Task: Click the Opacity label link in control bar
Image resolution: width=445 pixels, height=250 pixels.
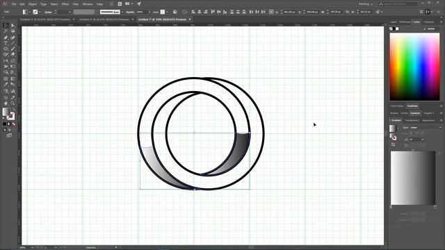Action: click(x=130, y=12)
